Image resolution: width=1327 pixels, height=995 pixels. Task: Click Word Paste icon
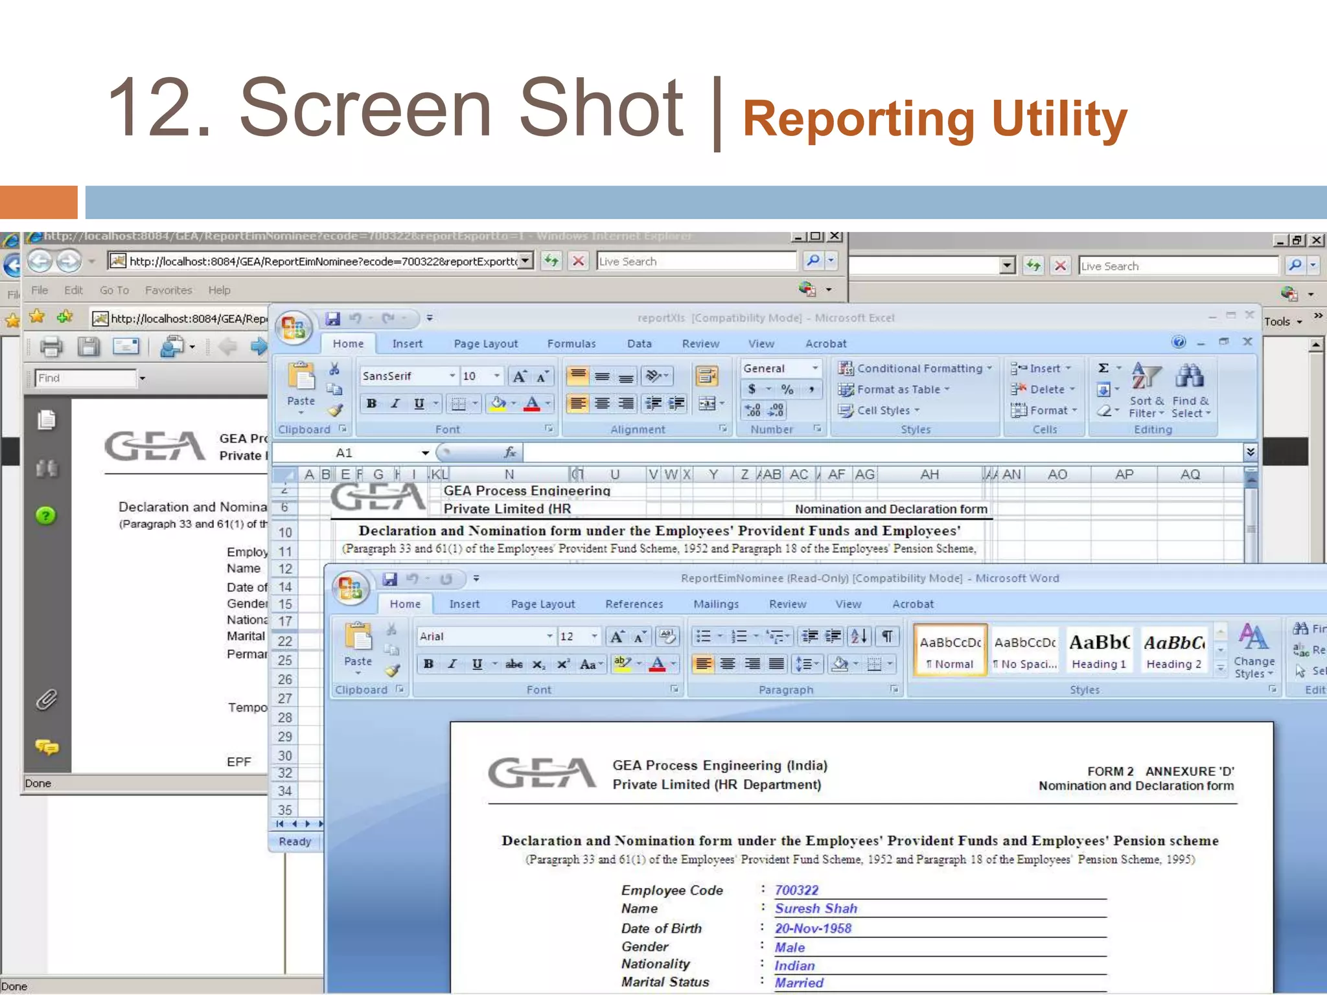click(358, 636)
